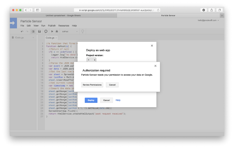
Task: Open Safari downloads icon
Action: tap(204, 10)
